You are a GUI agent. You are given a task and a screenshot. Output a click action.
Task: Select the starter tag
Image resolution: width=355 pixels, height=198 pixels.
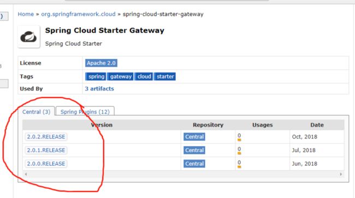coord(165,76)
